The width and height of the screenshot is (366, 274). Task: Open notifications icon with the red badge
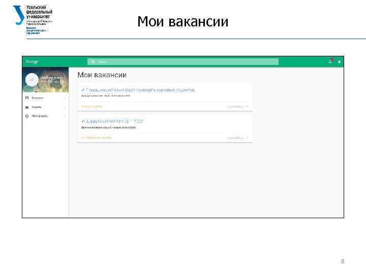[x=330, y=61]
